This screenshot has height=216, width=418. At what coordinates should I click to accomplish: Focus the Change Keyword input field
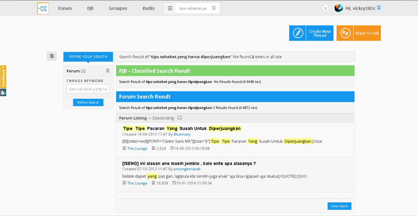[88, 89]
